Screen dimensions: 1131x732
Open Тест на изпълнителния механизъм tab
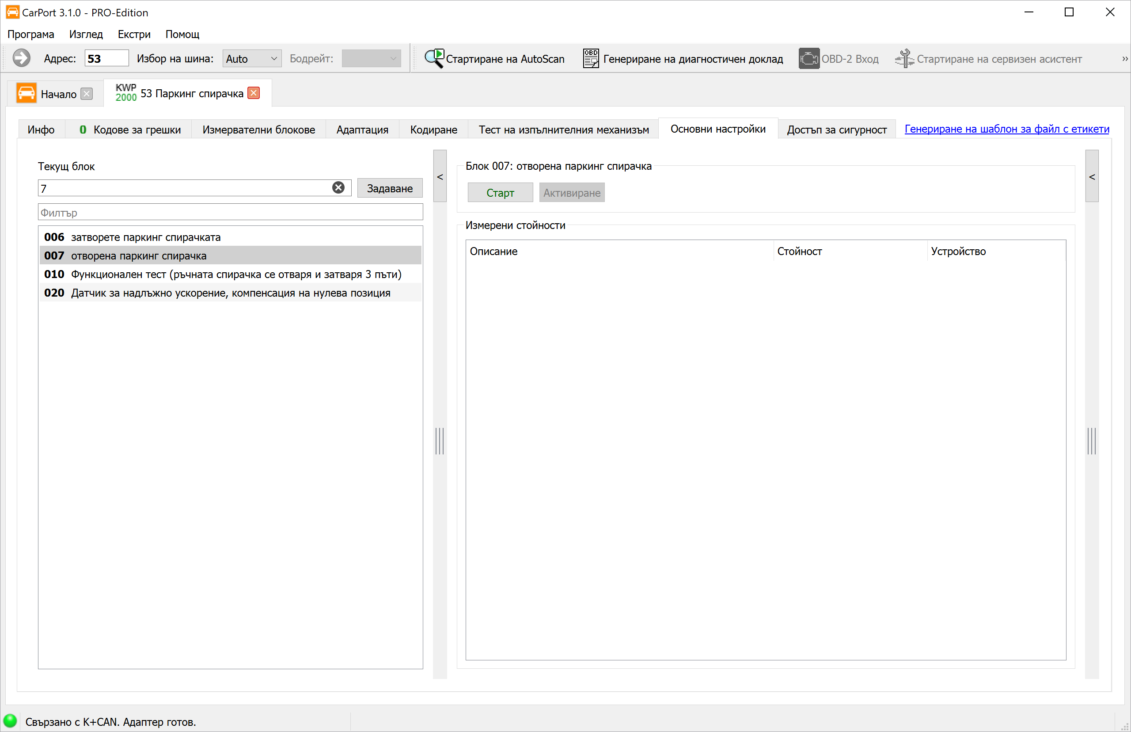564,130
